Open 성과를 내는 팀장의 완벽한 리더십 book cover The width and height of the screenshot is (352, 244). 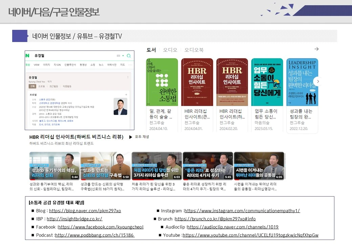click(302, 82)
